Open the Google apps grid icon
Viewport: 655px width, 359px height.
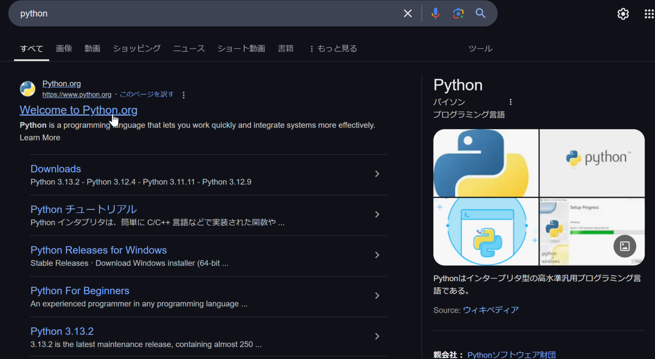click(649, 14)
